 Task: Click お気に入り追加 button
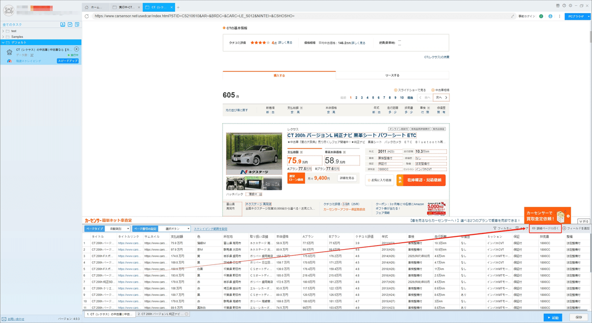click(379, 180)
